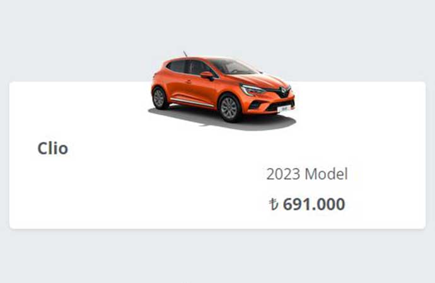
Task: Click the car's front door handle
Action: tap(188, 81)
